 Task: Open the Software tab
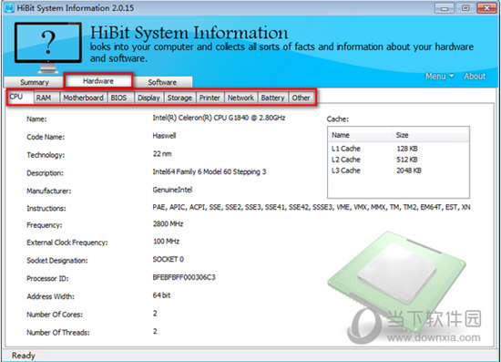click(x=162, y=82)
